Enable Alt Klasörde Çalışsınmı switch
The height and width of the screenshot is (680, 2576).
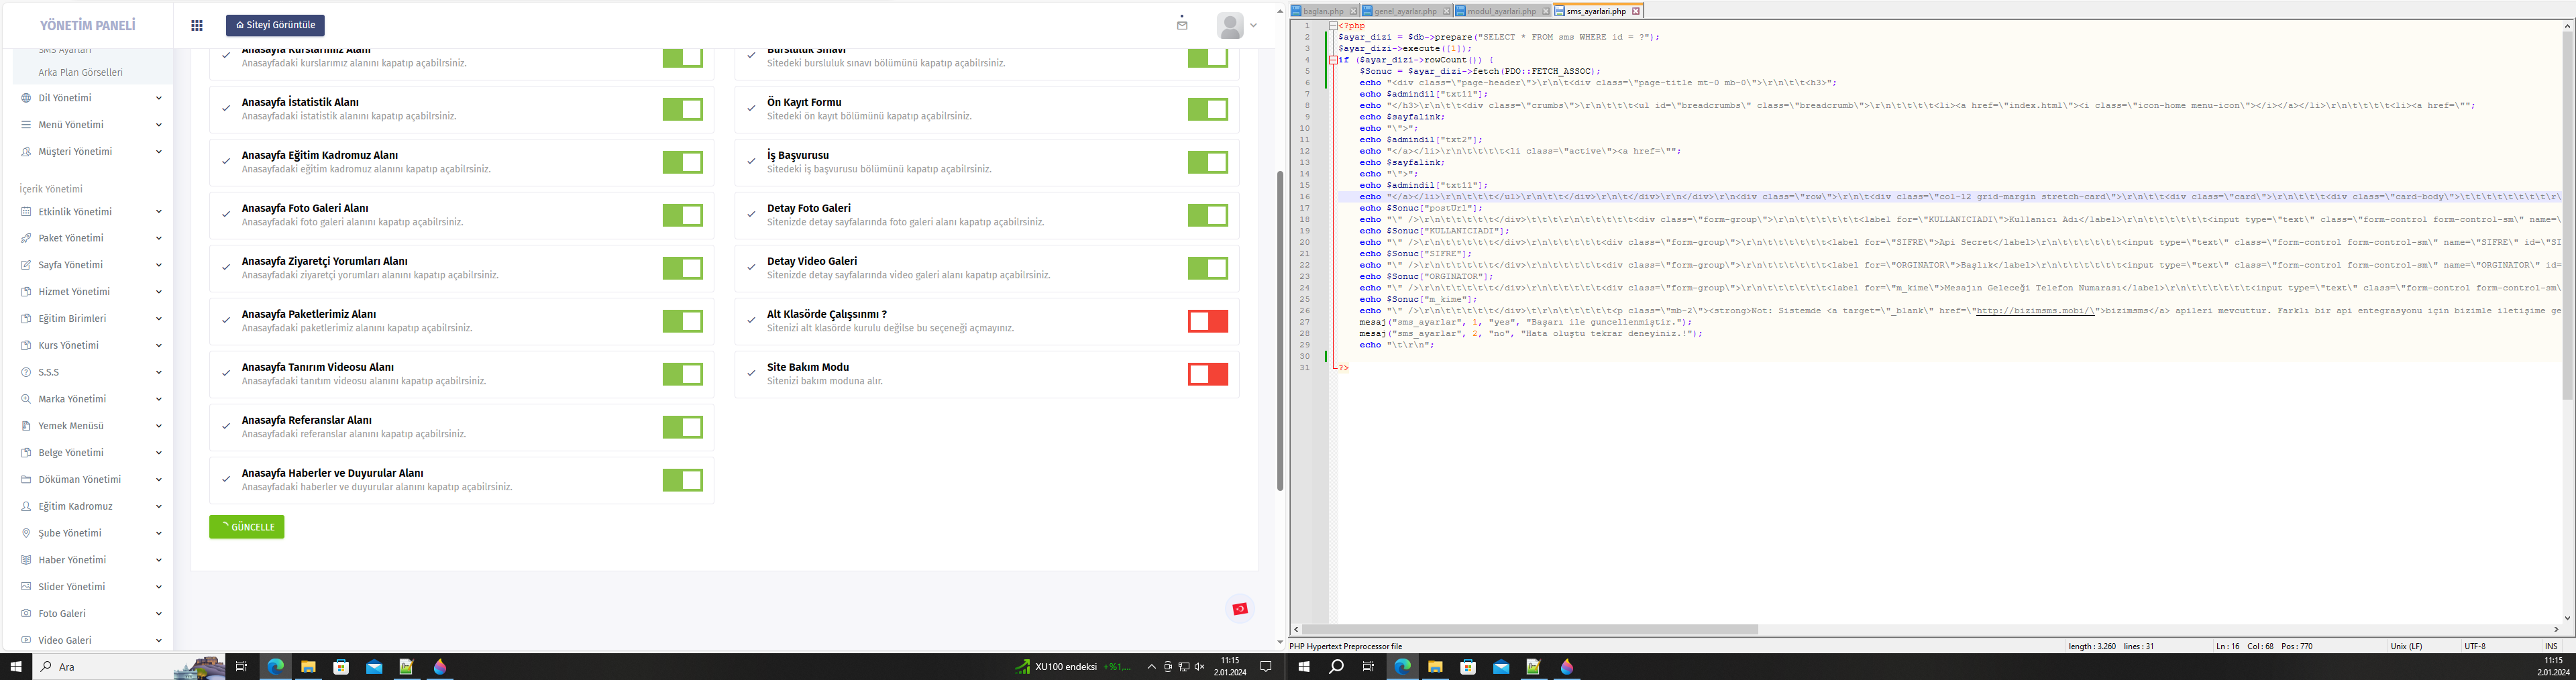(x=1208, y=321)
